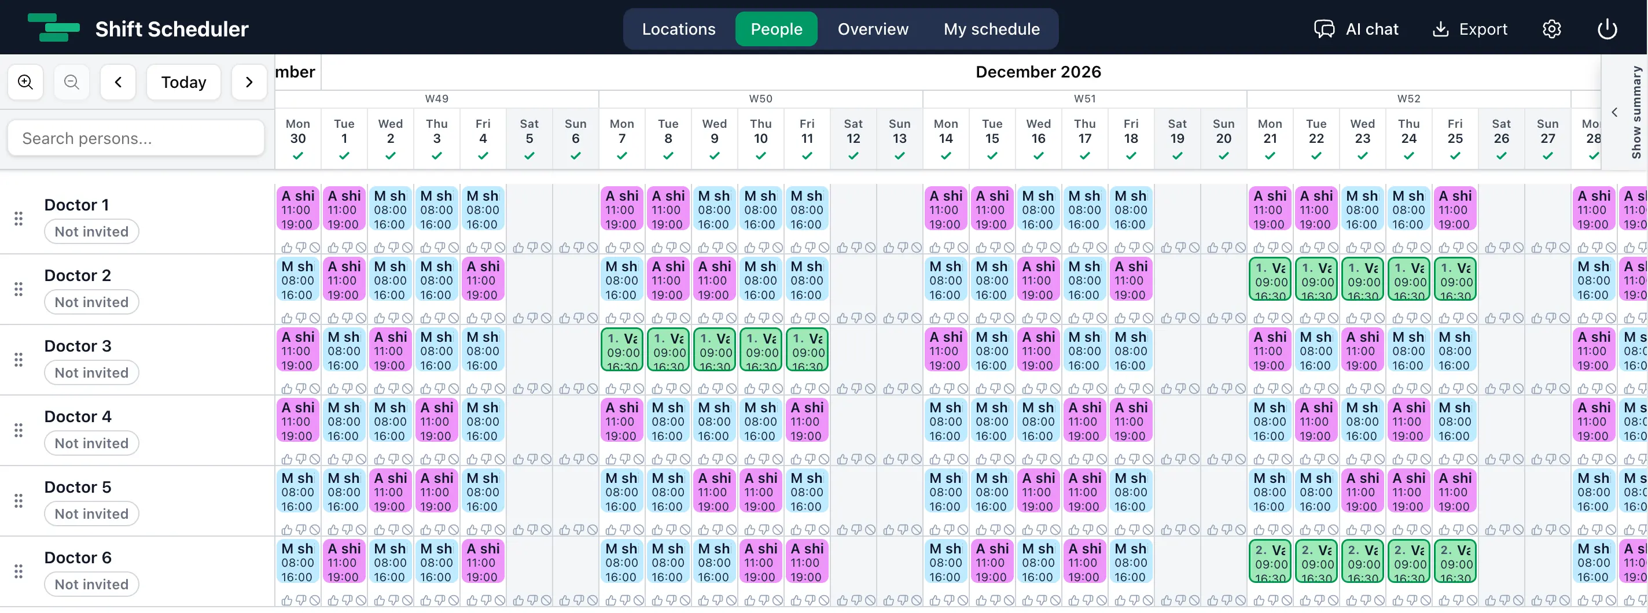Viewport: 1648px width, 613px height.
Task: Focus the Search persons field
Action: click(136, 138)
